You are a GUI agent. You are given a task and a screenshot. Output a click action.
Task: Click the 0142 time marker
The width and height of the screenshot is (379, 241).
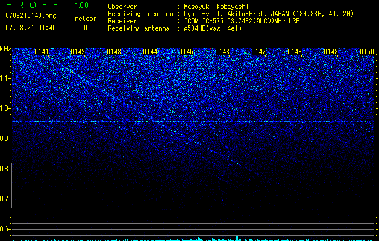(78, 52)
